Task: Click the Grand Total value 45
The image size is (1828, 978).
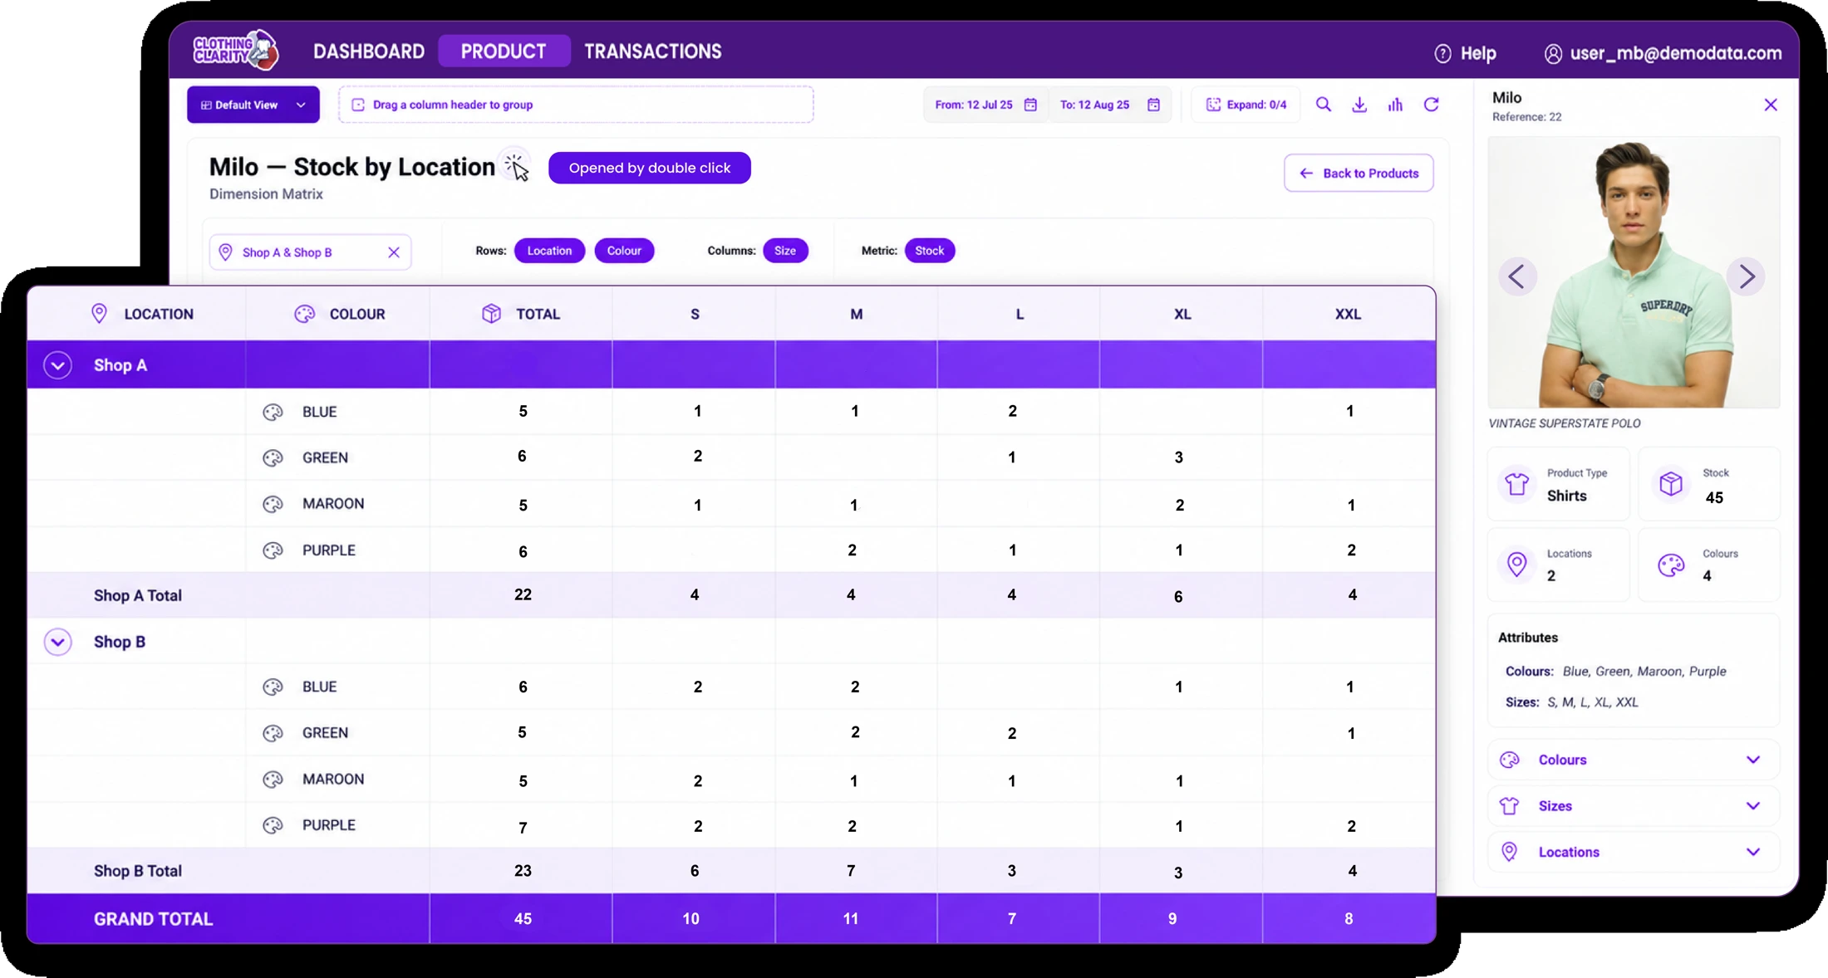Action: (x=523, y=919)
